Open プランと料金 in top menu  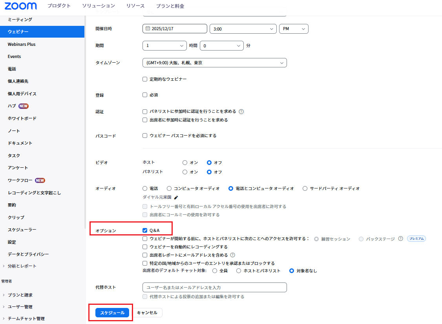(x=170, y=6)
